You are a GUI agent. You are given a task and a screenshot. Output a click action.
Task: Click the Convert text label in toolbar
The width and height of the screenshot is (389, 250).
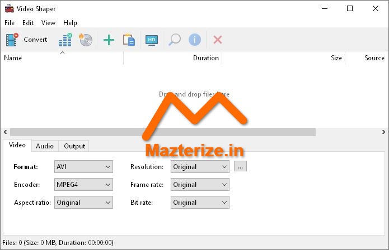pos(35,40)
